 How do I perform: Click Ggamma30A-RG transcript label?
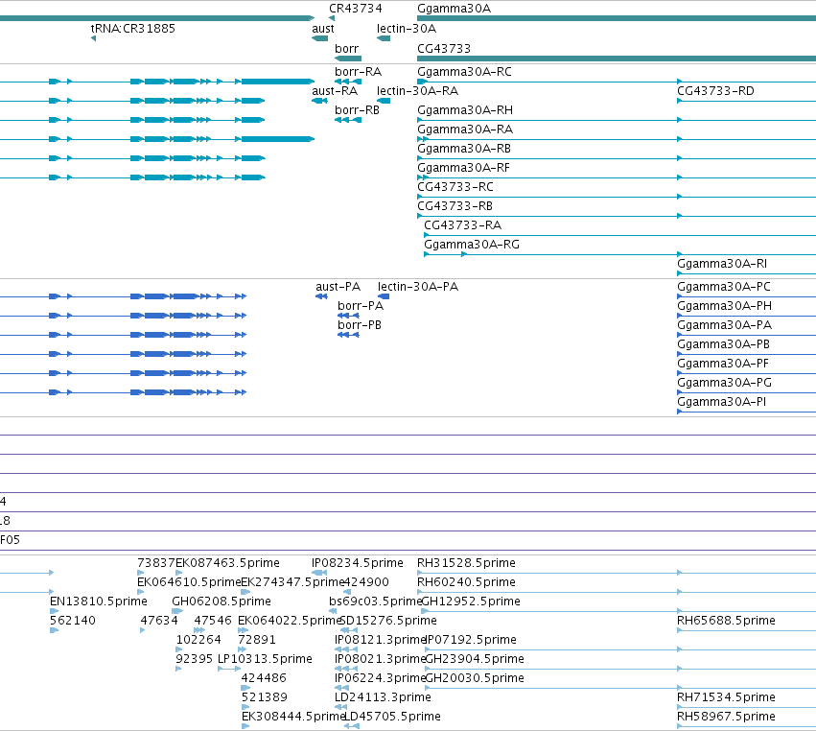tap(472, 245)
